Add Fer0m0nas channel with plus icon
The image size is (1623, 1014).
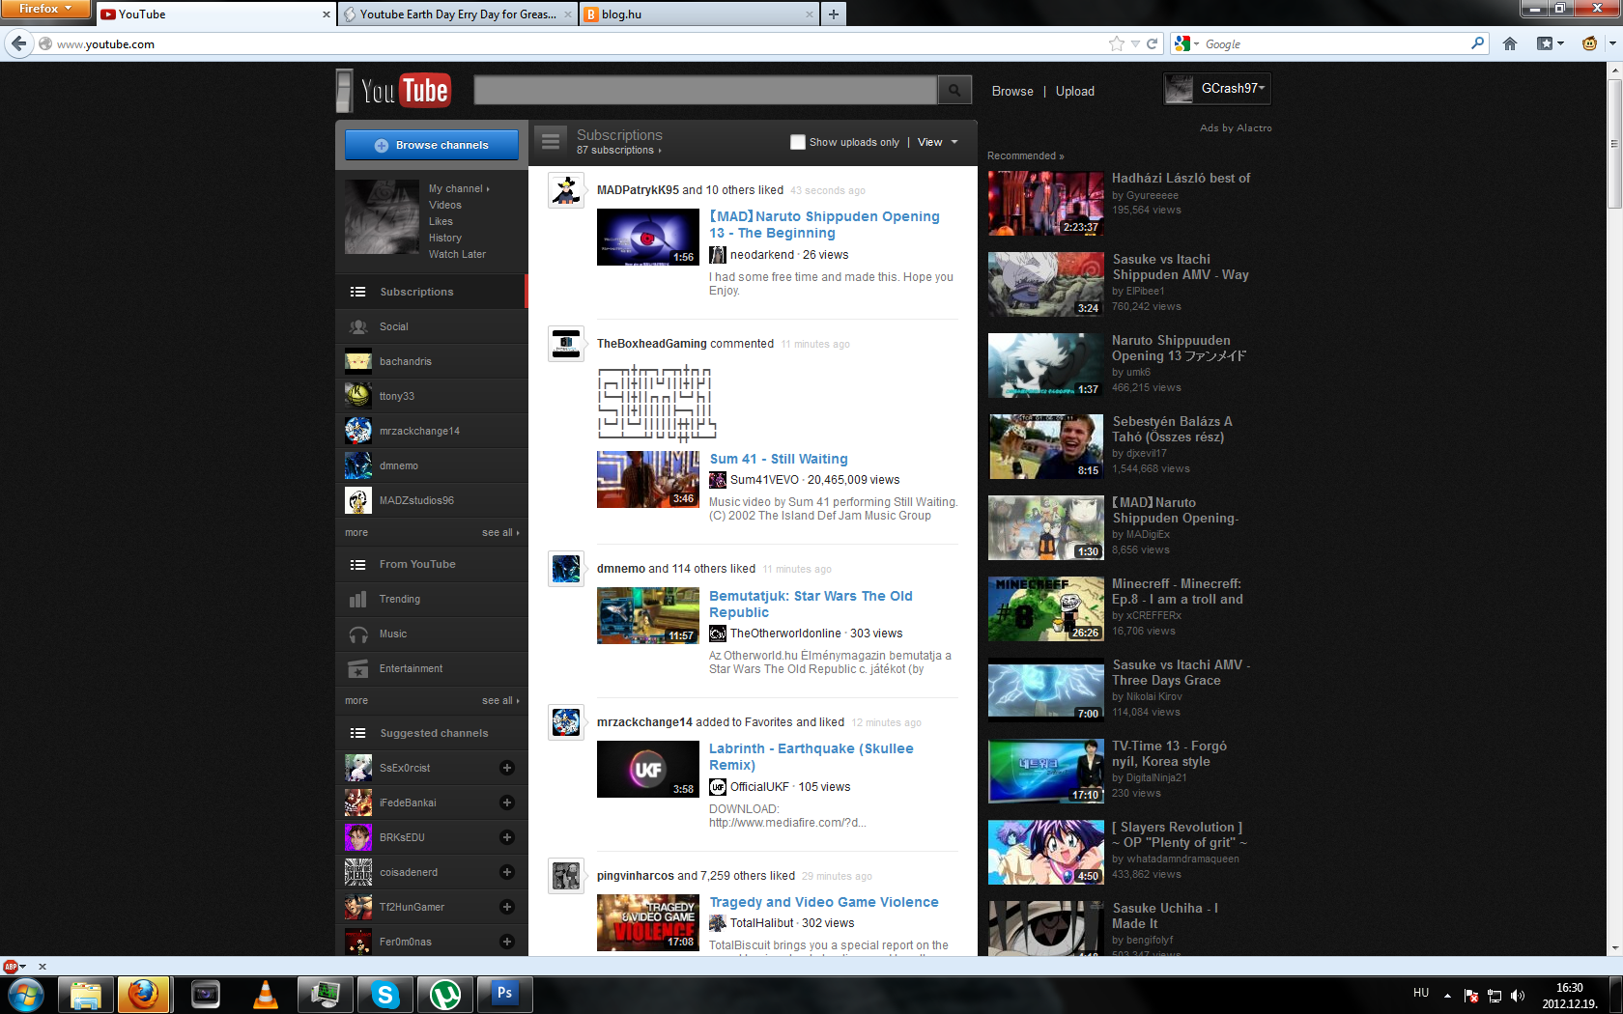pos(506,942)
